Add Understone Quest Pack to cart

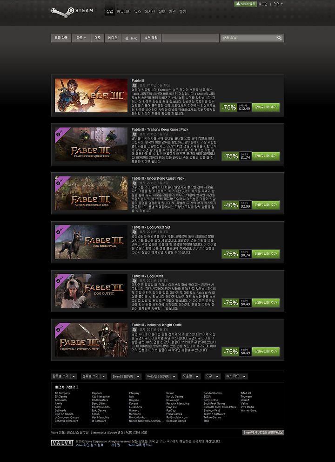tap(266, 205)
